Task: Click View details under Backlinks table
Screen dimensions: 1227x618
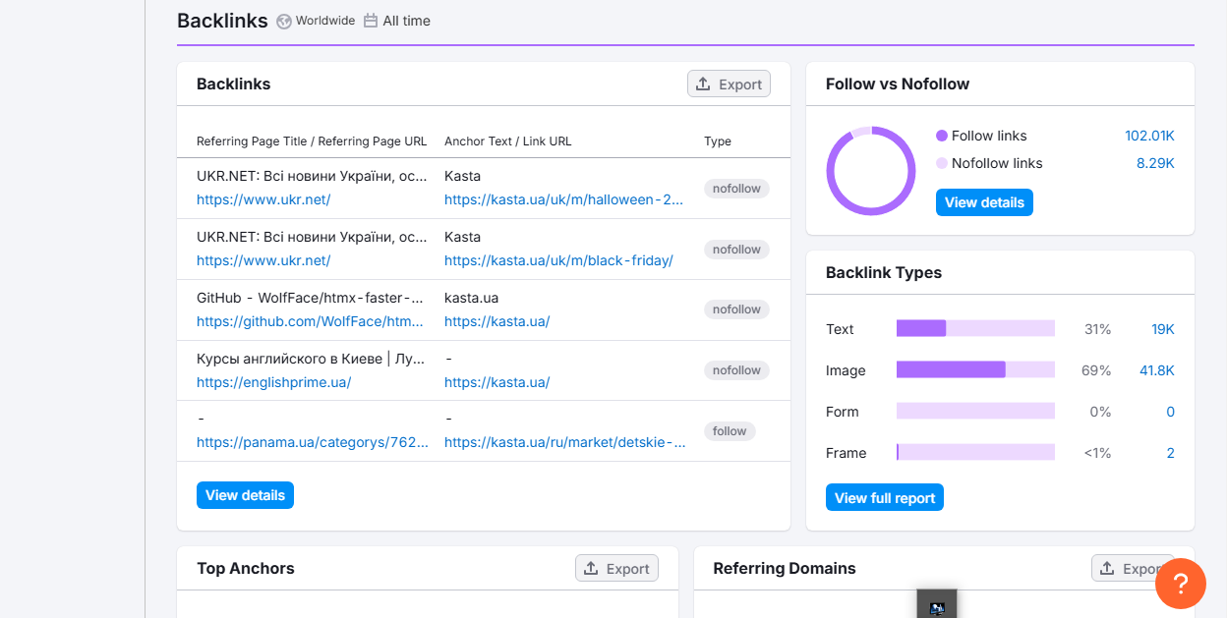Action: pos(245,495)
